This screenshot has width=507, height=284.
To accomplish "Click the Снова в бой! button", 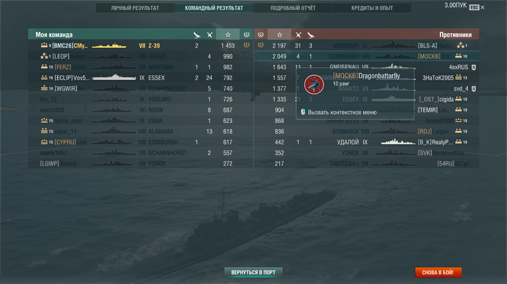I will [438, 273].
